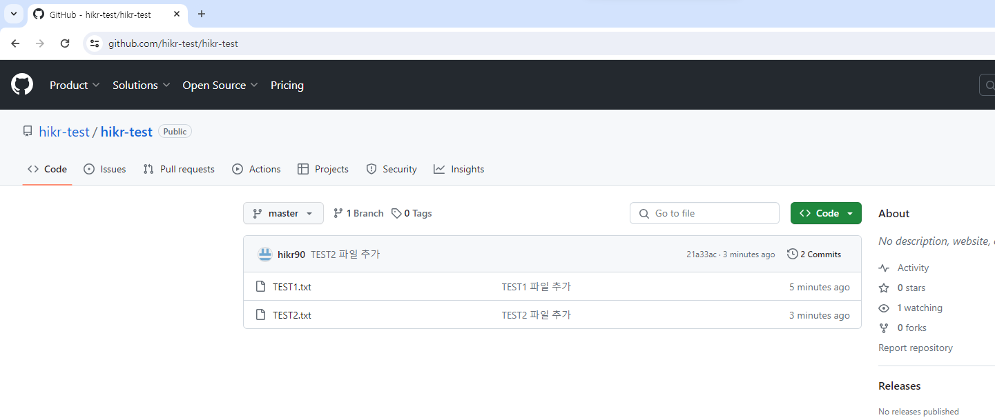Click the Public visibility badge
Viewport: 995px width, 420px height.
175,131
